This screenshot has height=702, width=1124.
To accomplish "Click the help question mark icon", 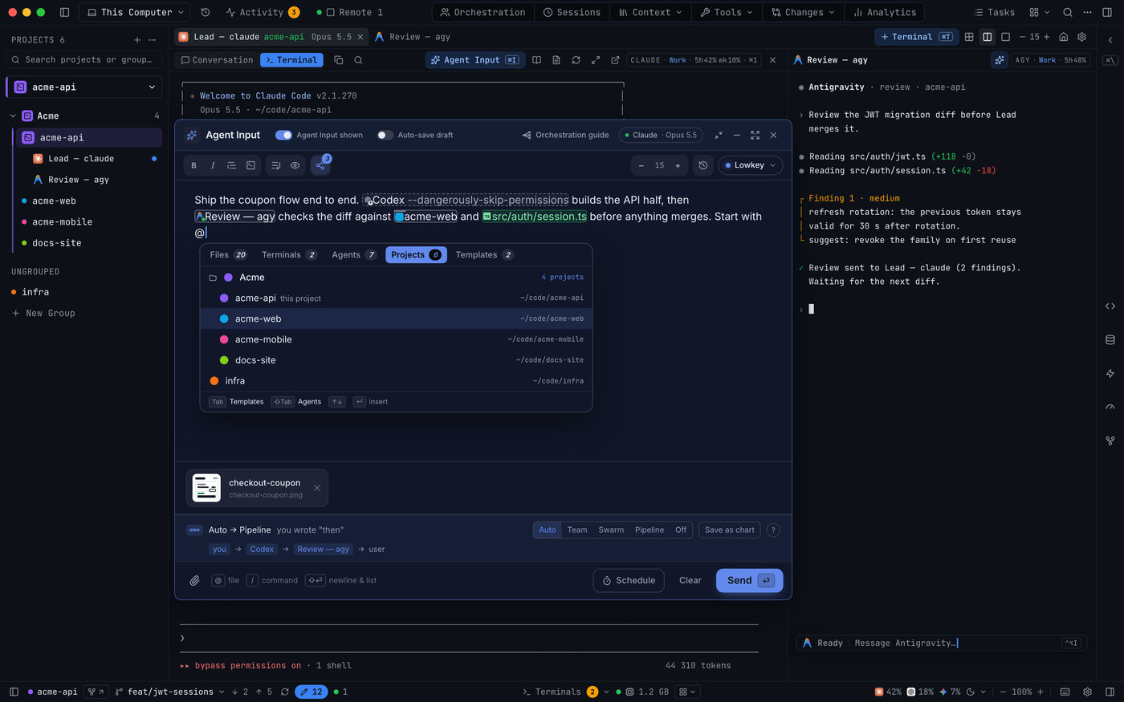I will click(x=773, y=530).
